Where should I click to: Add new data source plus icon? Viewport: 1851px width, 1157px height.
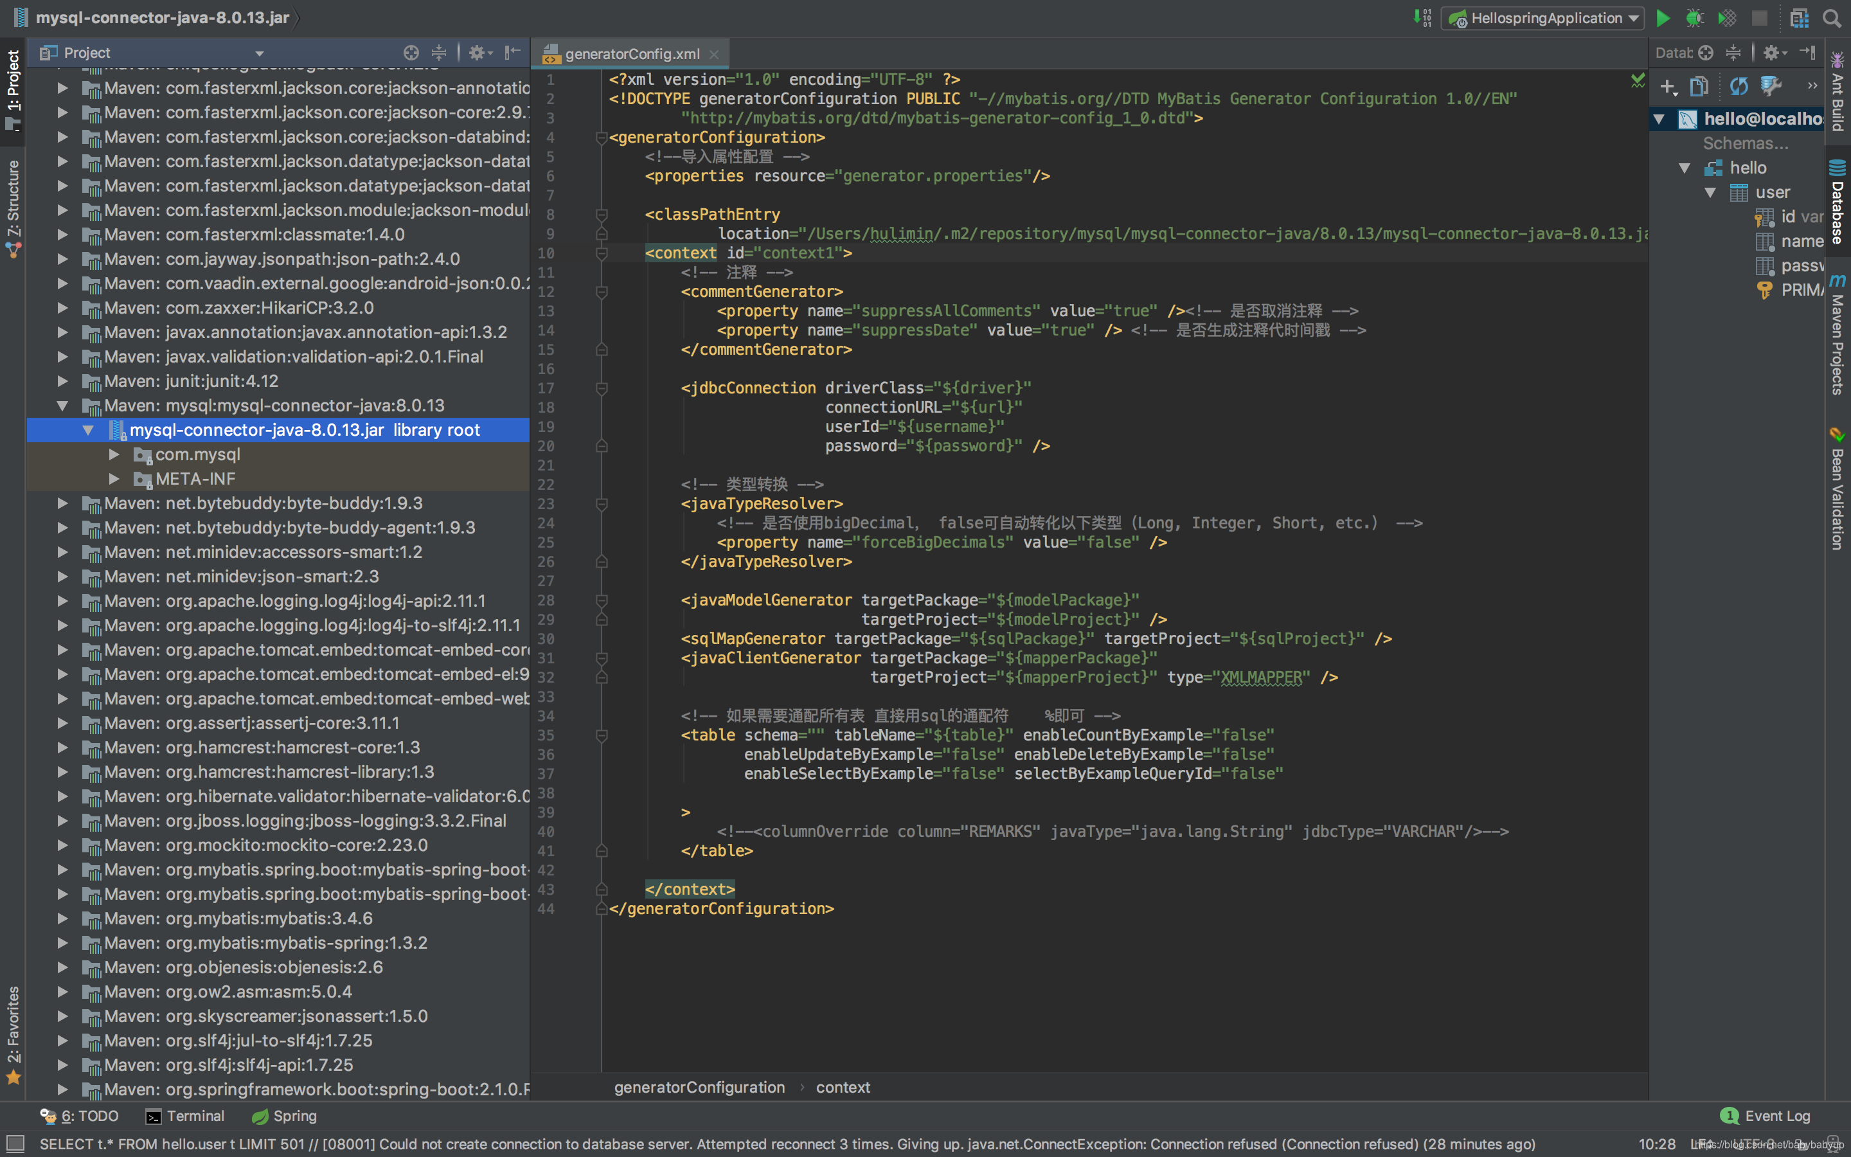[x=1669, y=87]
